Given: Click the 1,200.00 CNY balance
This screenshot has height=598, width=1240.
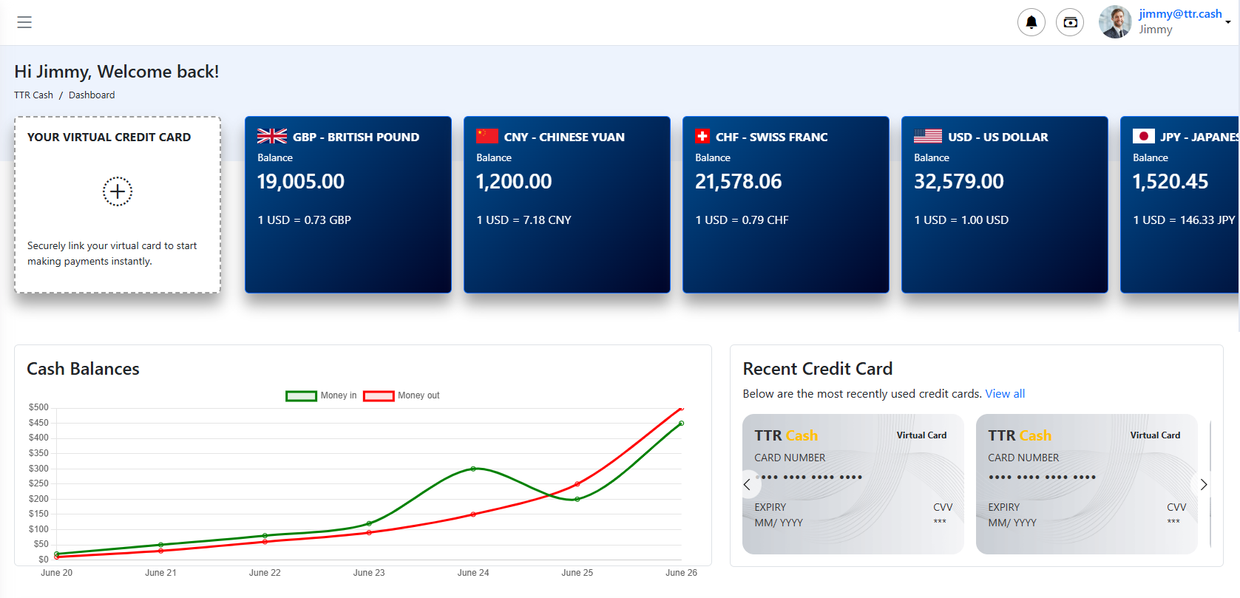Looking at the screenshot, I should [x=514, y=181].
